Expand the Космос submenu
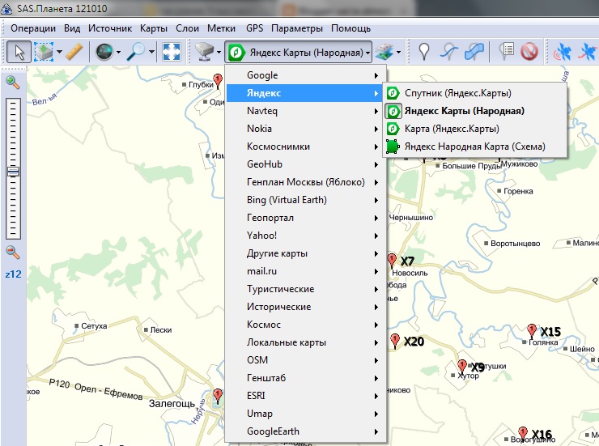Viewport: 599px width, 446px height. click(306, 325)
